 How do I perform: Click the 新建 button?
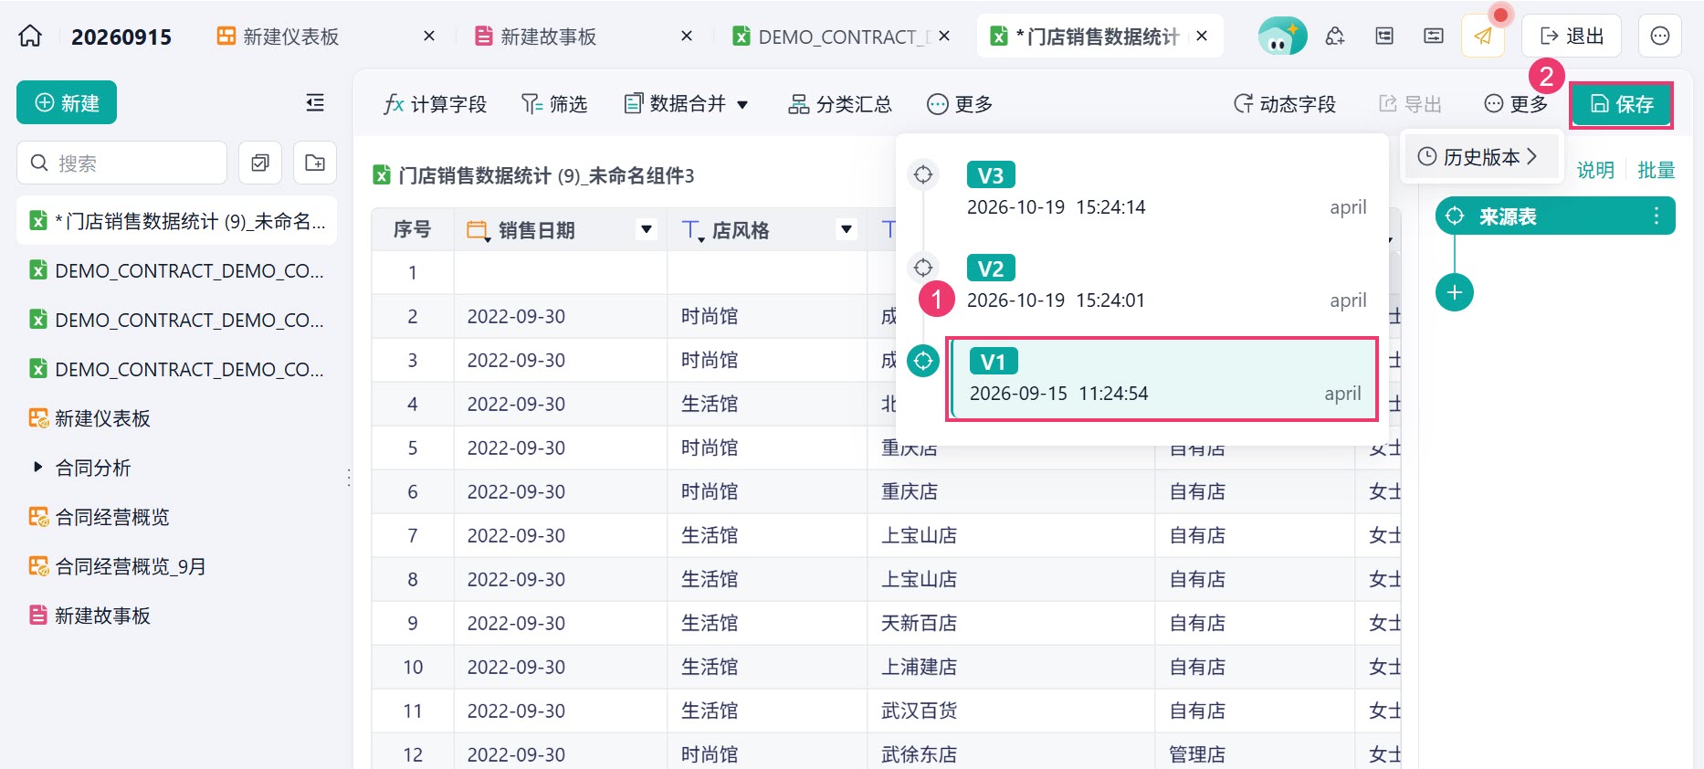(x=67, y=102)
